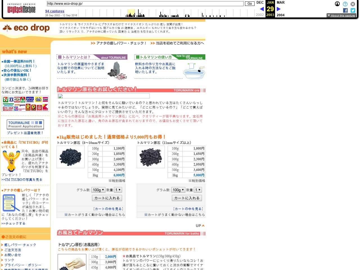The image size is (360, 270).
Task: Click the Wayback Go button
Action: [x=249, y=4]
